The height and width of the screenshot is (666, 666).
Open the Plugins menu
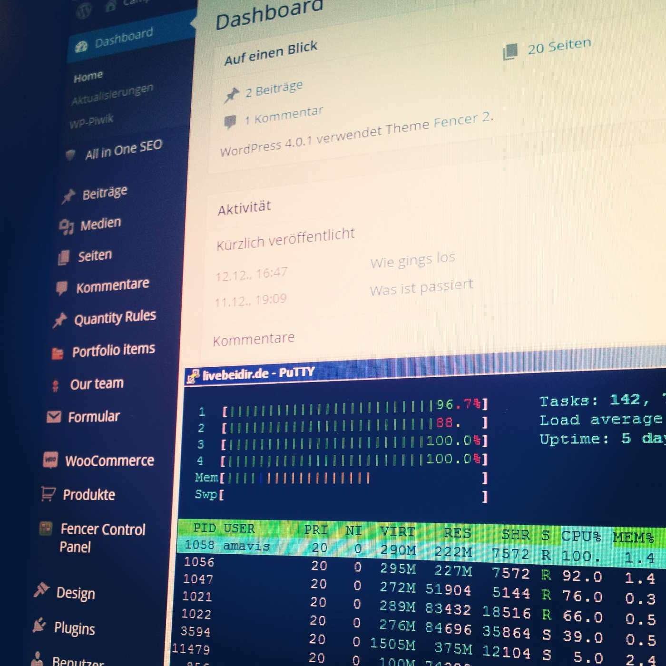click(x=74, y=628)
